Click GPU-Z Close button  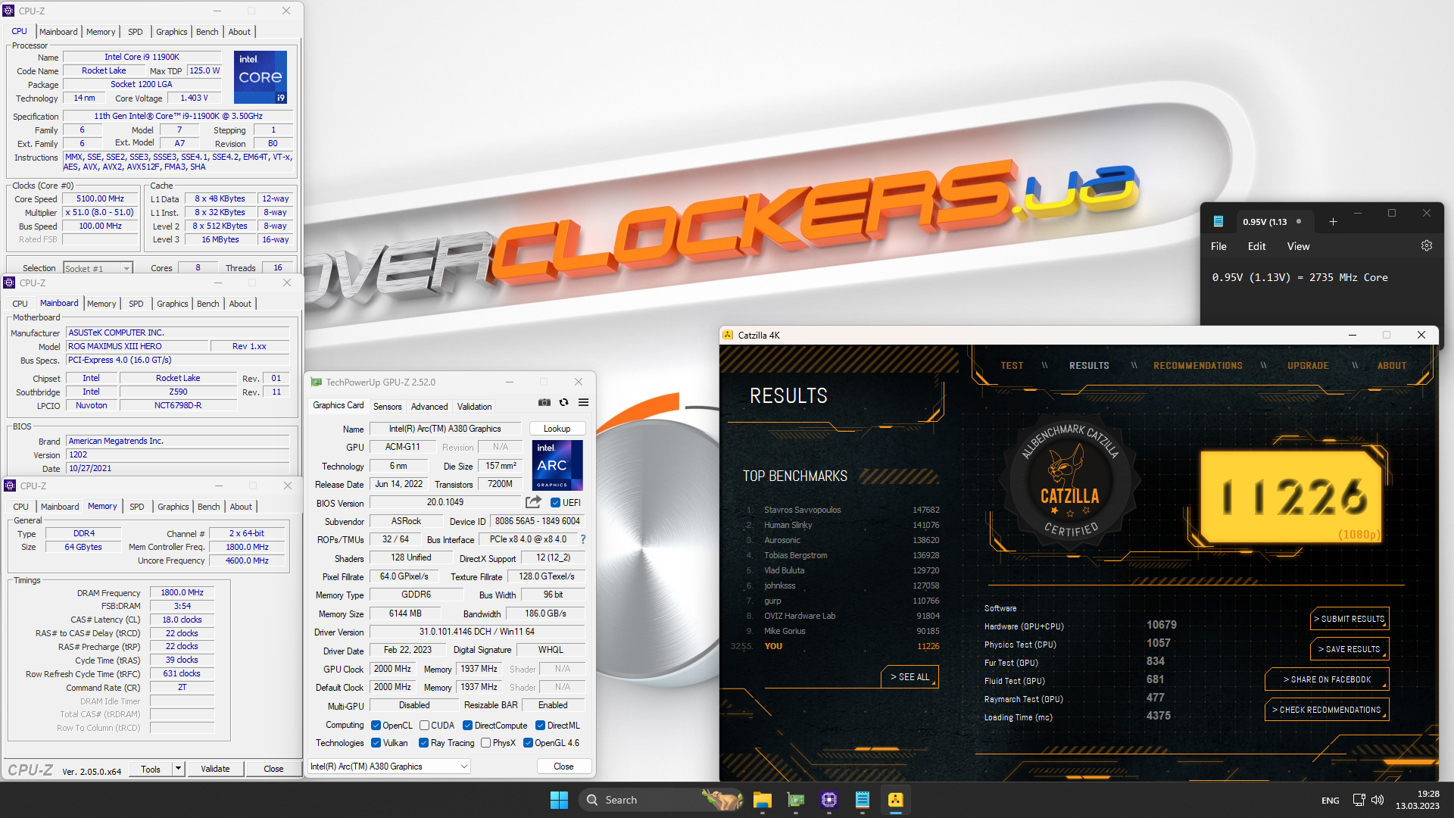click(x=563, y=766)
